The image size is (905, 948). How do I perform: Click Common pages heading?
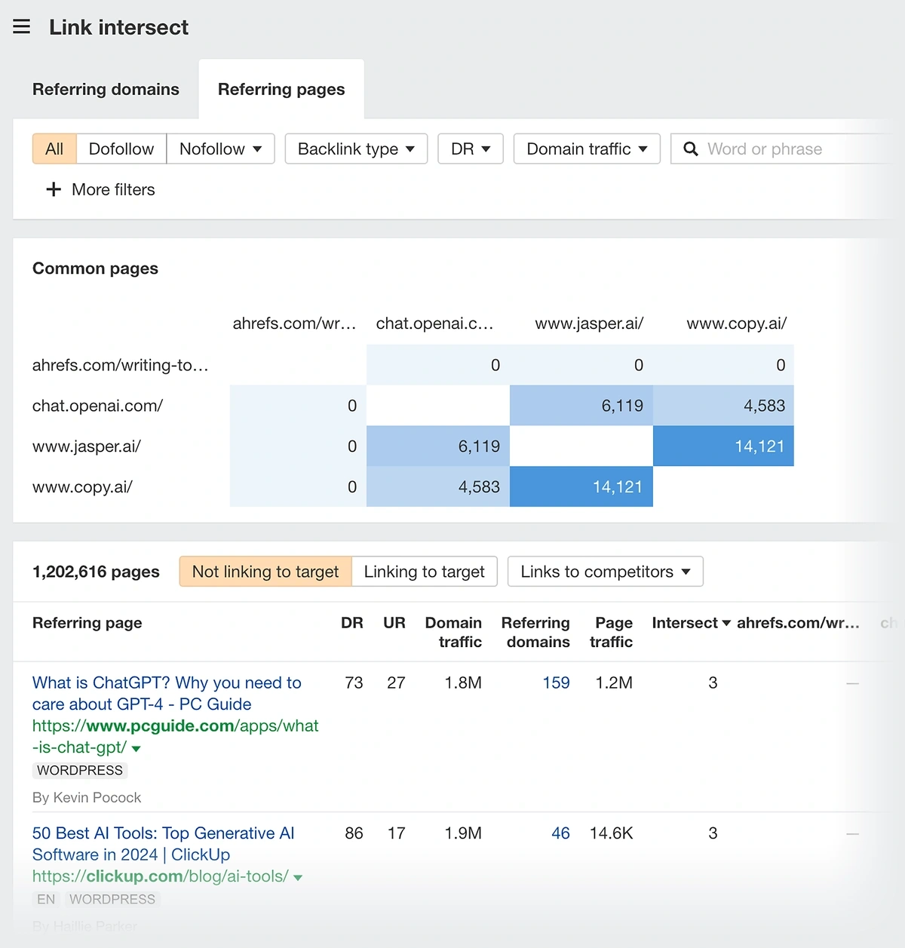(x=95, y=268)
